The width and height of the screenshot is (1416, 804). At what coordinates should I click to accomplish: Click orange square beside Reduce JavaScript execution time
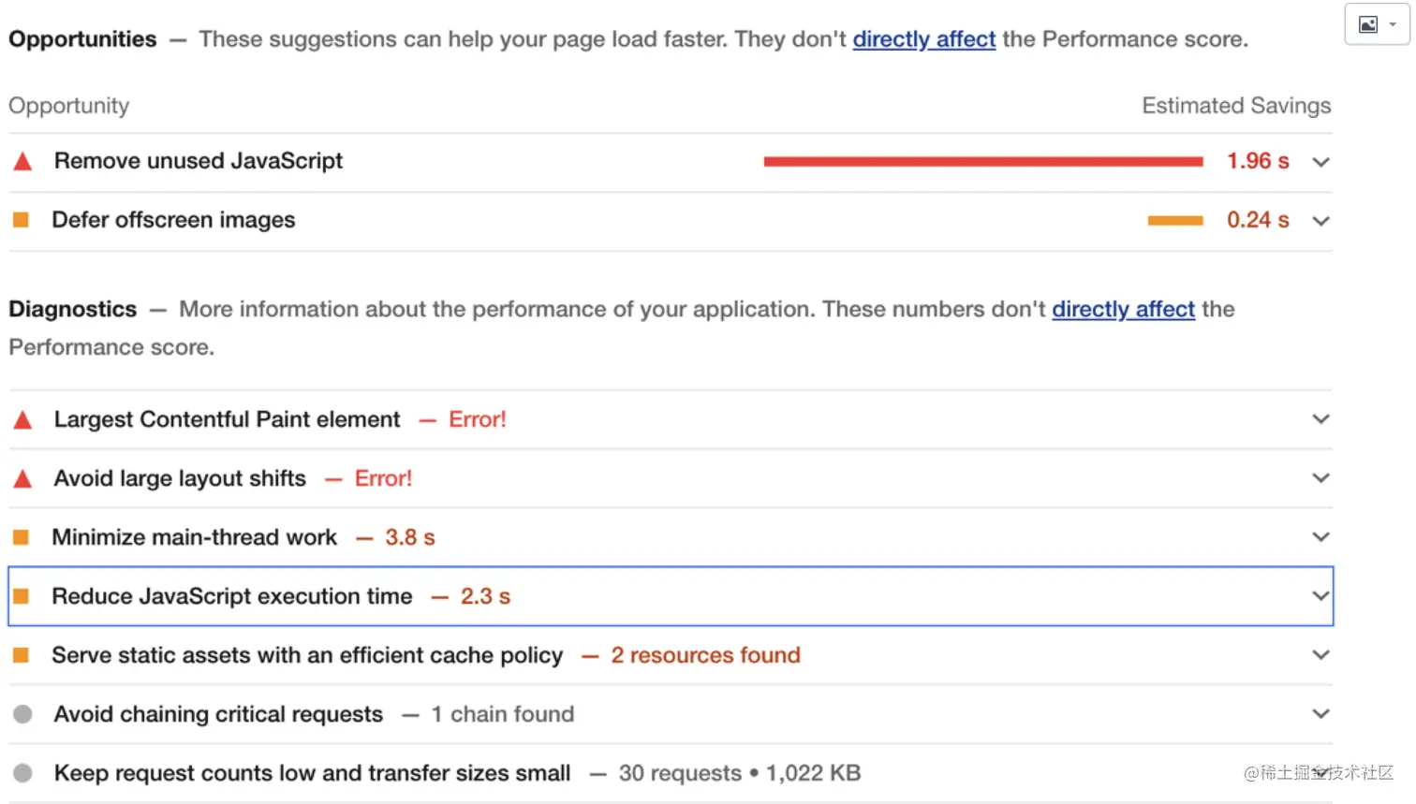[x=21, y=596]
